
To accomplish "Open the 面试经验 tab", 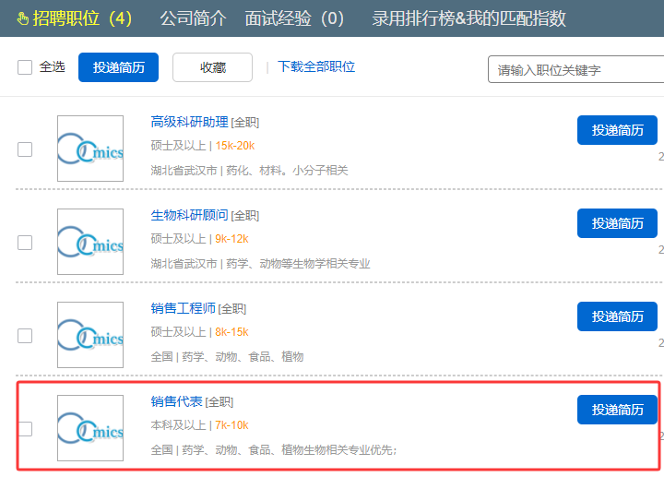I will [294, 18].
